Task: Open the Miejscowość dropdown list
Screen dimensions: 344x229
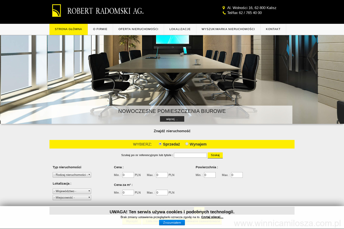Action: [x=72, y=198]
